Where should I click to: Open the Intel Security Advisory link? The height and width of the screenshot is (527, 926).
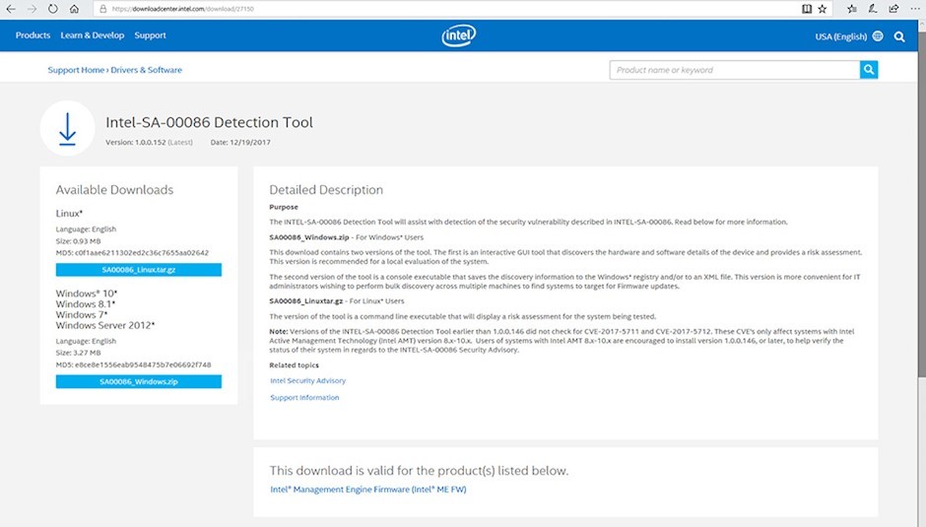pos(307,381)
